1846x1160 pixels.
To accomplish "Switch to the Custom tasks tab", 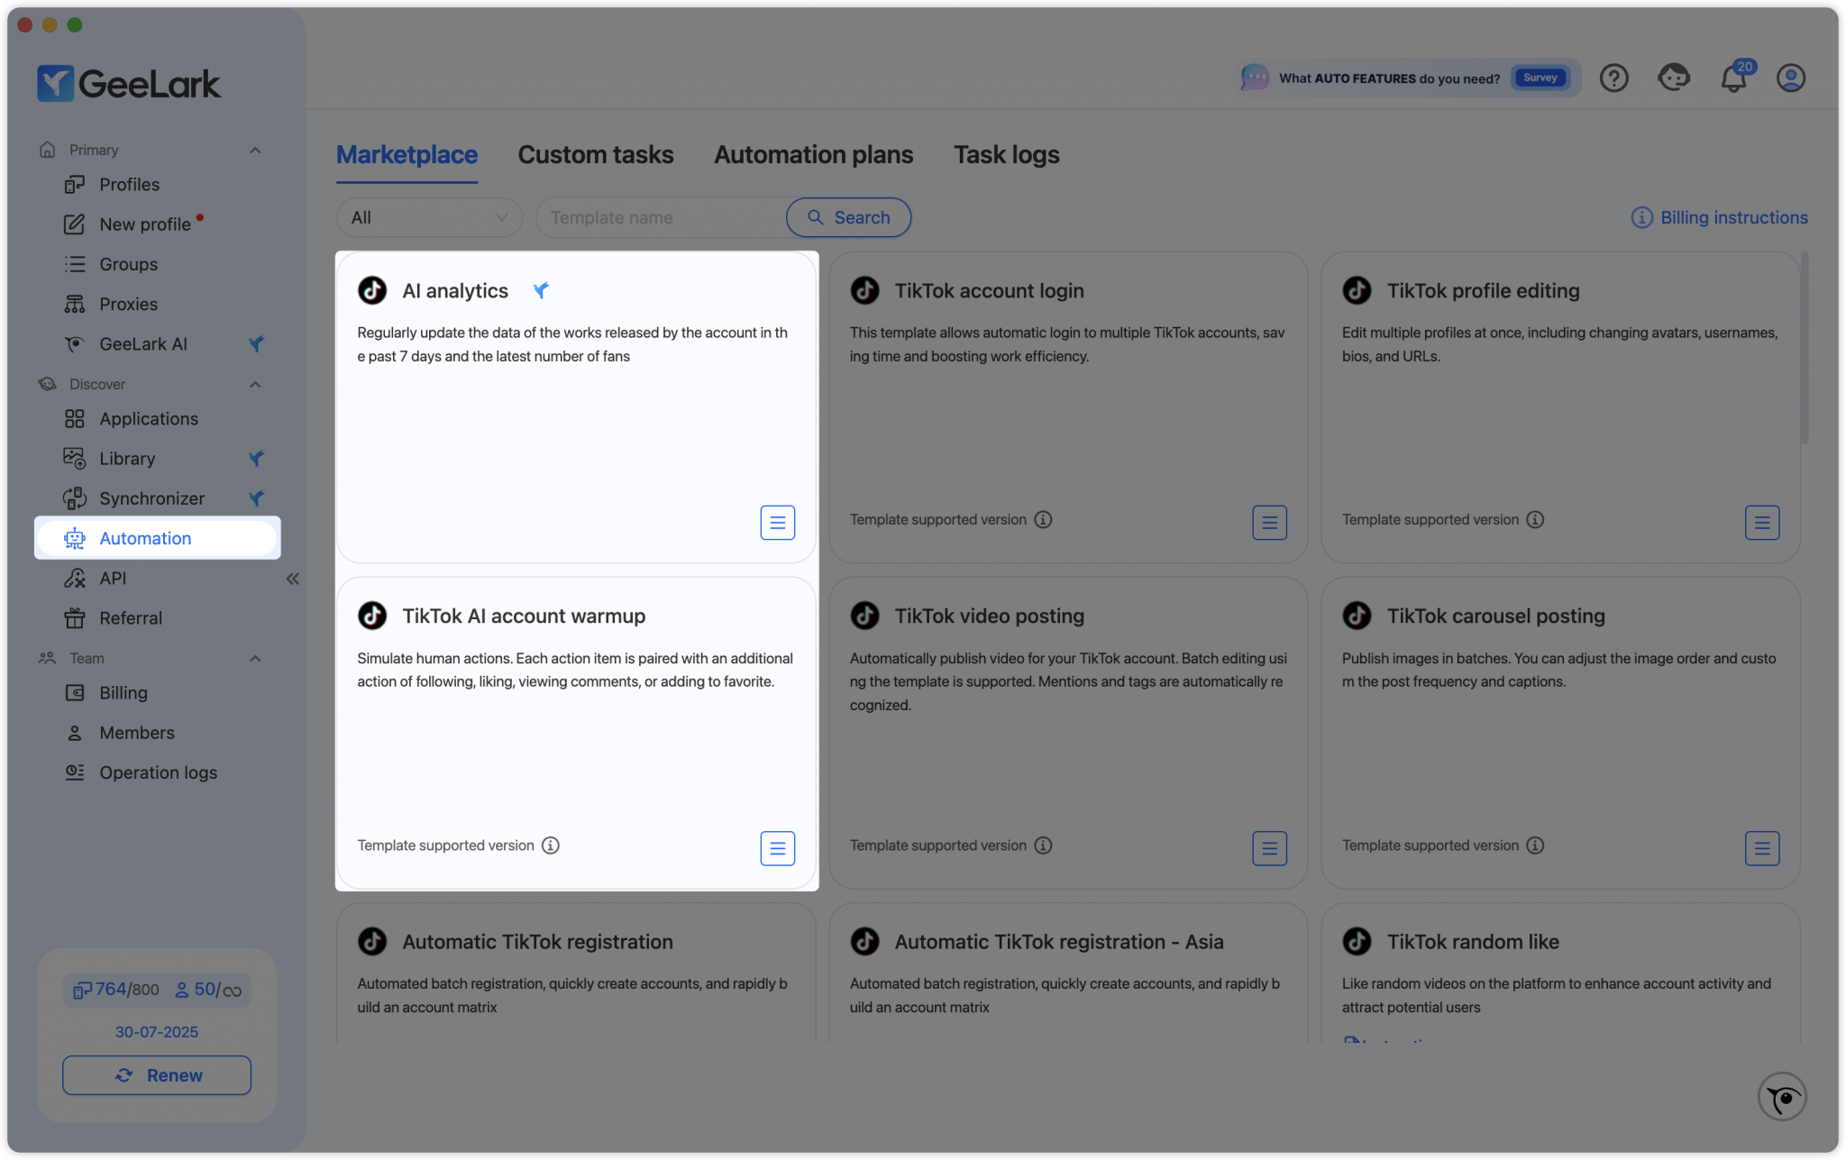I will tap(596, 155).
